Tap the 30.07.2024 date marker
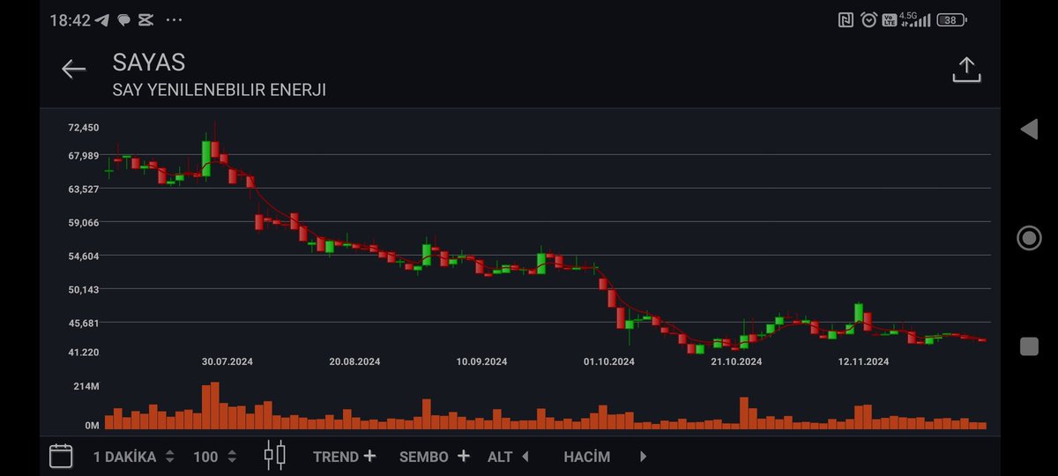This screenshot has width=1058, height=476. (227, 361)
